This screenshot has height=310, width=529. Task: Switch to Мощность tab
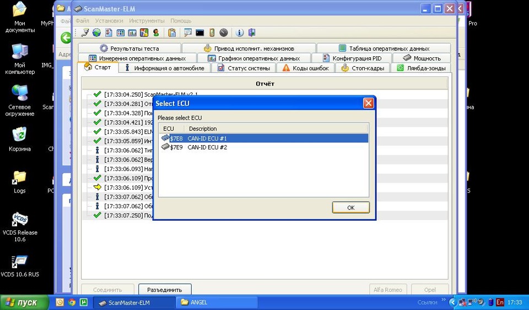(x=422, y=58)
